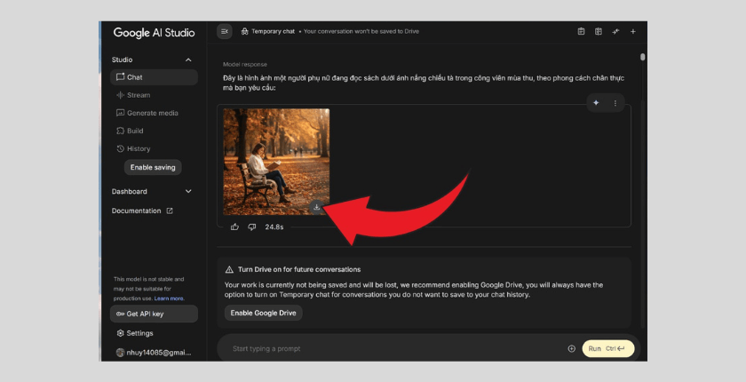The height and width of the screenshot is (382, 746).
Task: Download the generated autumn park image
Action: coord(316,207)
